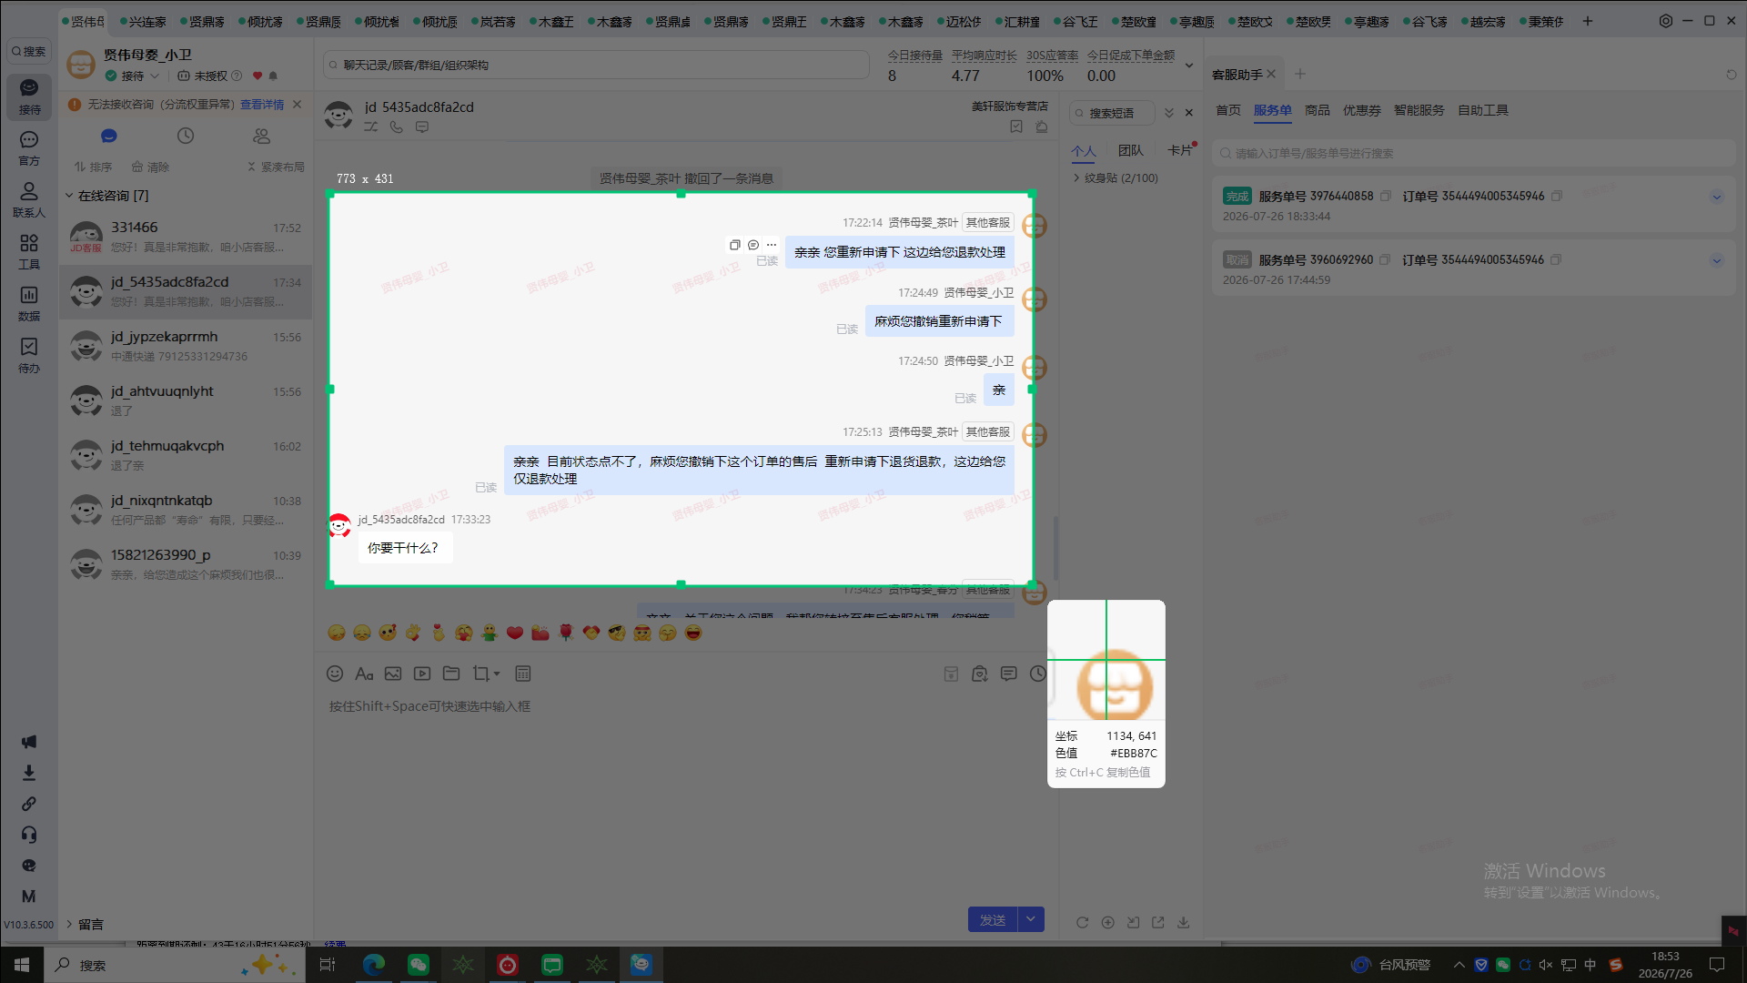Click the chain link icon in sidebar
The image size is (1747, 983).
[x=29, y=804]
